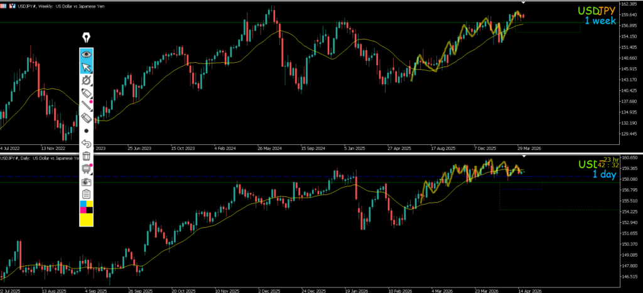Open the clipboard notes icon
The width and height of the screenshot is (643, 293).
coord(86,194)
